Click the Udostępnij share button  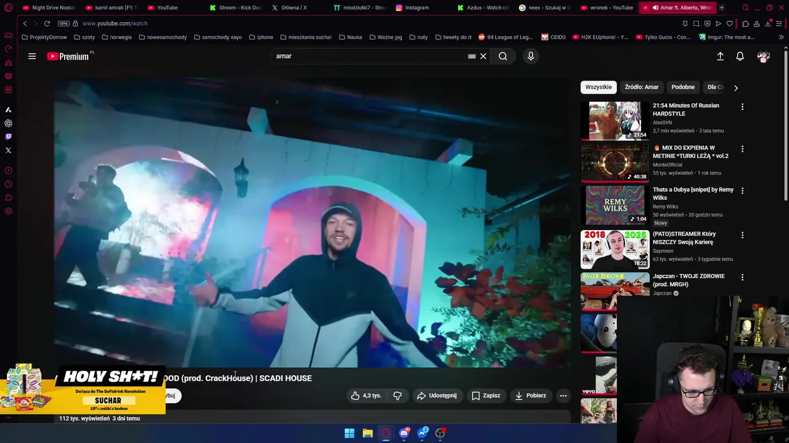point(436,396)
